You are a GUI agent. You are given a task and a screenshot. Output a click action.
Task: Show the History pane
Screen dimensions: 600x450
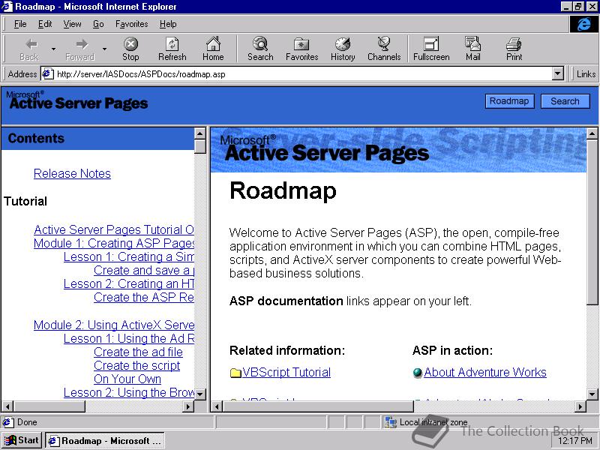[343, 49]
